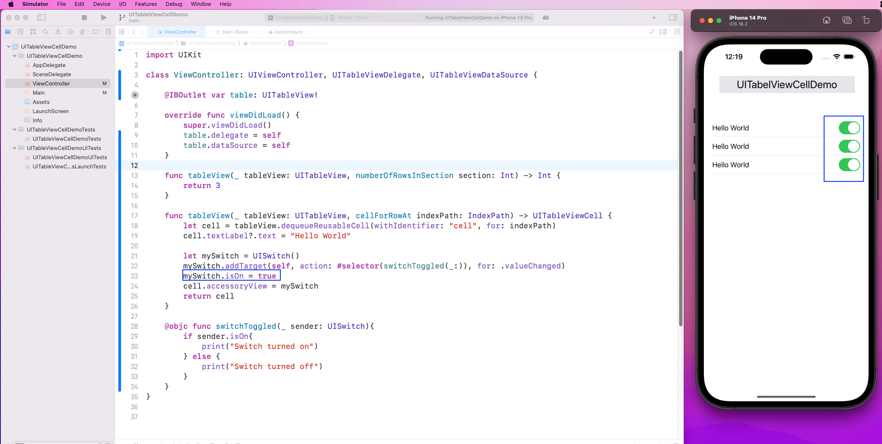
Task: Switch off the third Hello World switch
Action: pyautogui.click(x=849, y=165)
